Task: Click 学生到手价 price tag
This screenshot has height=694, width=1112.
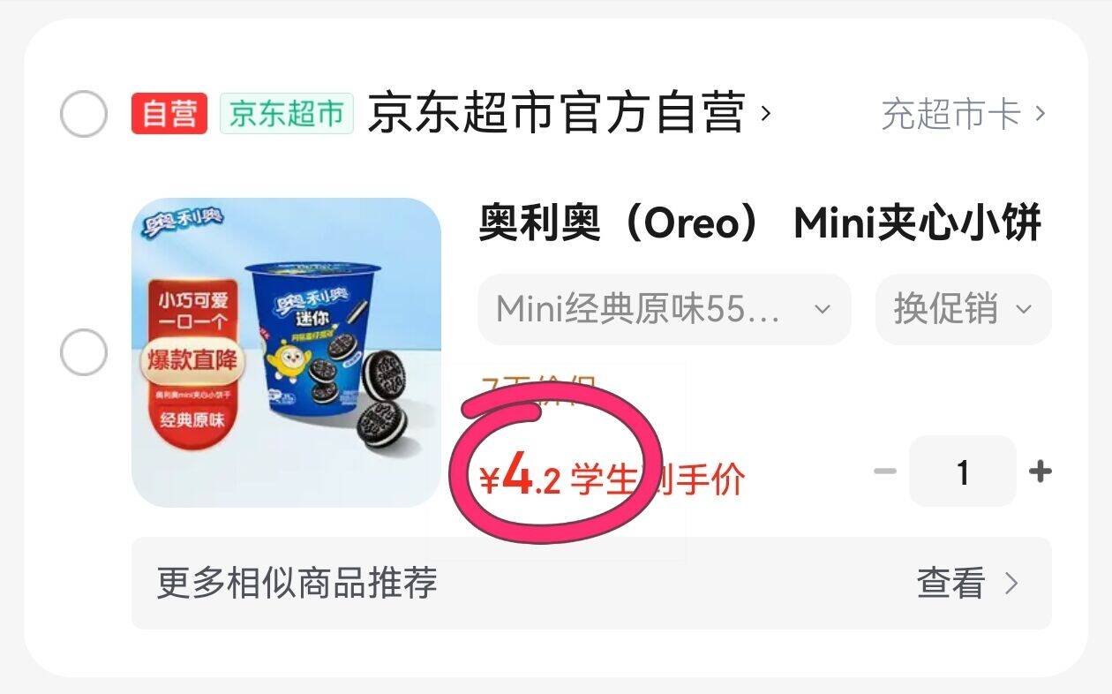Action: (x=657, y=479)
